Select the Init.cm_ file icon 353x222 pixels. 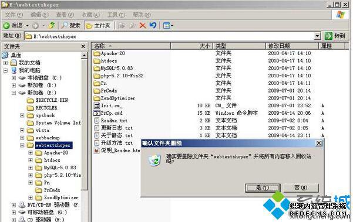tap(96, 105)
